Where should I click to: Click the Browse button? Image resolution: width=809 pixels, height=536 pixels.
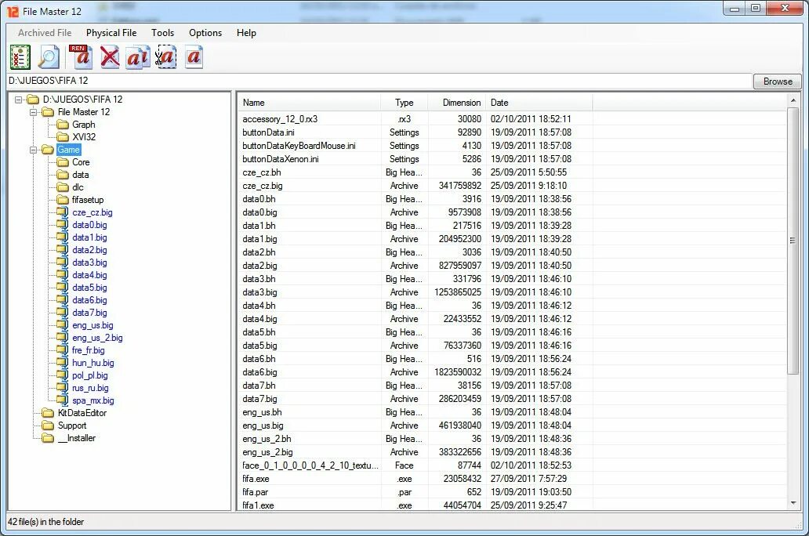tap(778, 81)
